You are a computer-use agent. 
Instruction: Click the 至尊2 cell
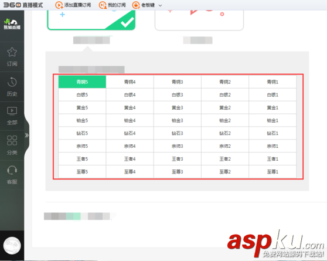[x=225, y=172]
